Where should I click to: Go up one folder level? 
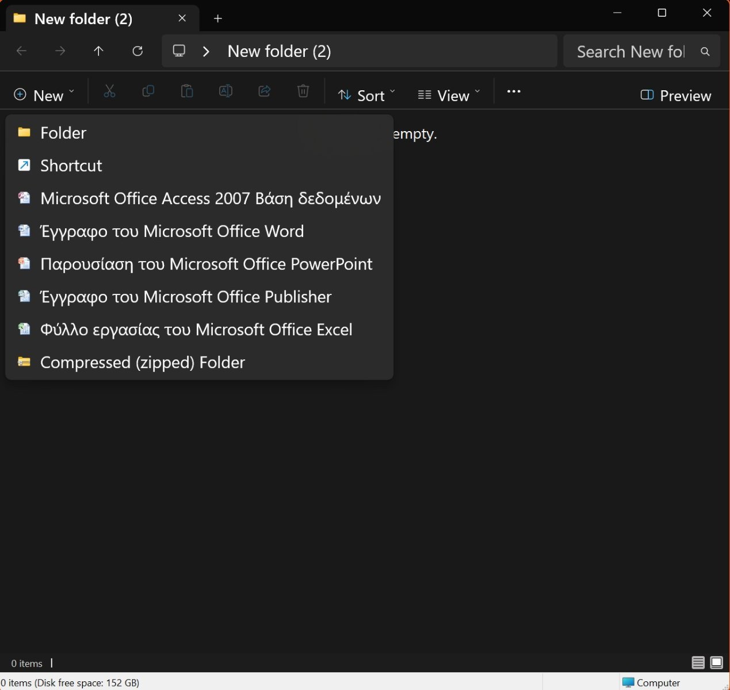[99, 51]
